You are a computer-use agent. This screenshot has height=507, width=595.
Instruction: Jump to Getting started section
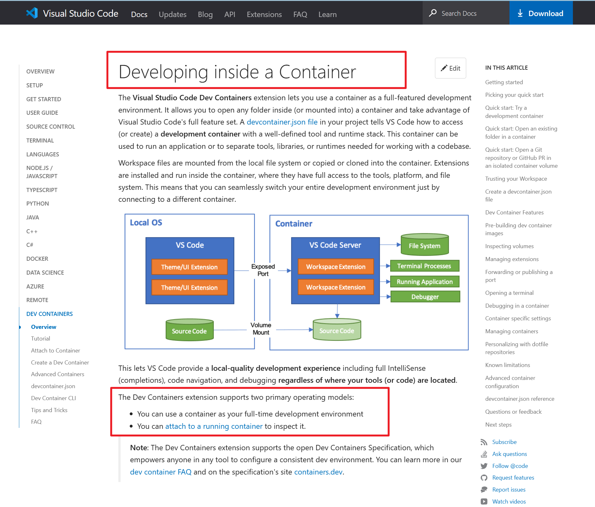coord(504,82)
